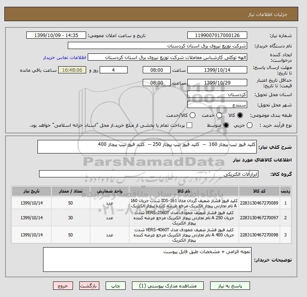
Task: Click the جزئیات اطلاعات نیاز page title
Action: tap(268, 14)
